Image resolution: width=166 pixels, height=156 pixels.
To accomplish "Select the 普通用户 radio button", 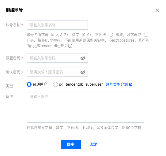I will tap(29, 84).
